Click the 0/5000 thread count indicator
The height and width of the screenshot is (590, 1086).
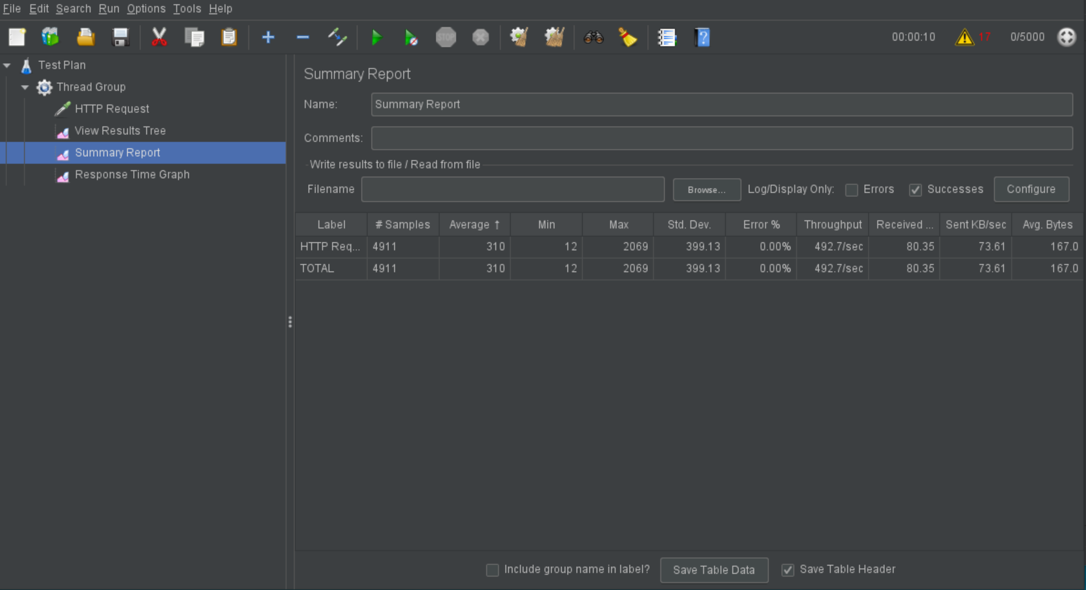[1027, 37]
